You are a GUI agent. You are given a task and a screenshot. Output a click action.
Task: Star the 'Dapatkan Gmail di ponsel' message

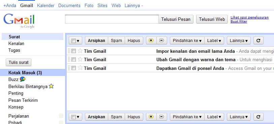80,68
